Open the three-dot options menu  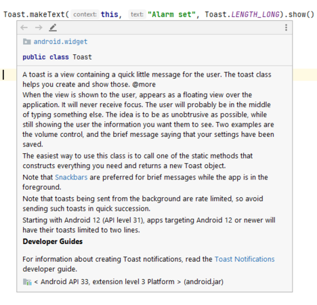coord(286,28)
